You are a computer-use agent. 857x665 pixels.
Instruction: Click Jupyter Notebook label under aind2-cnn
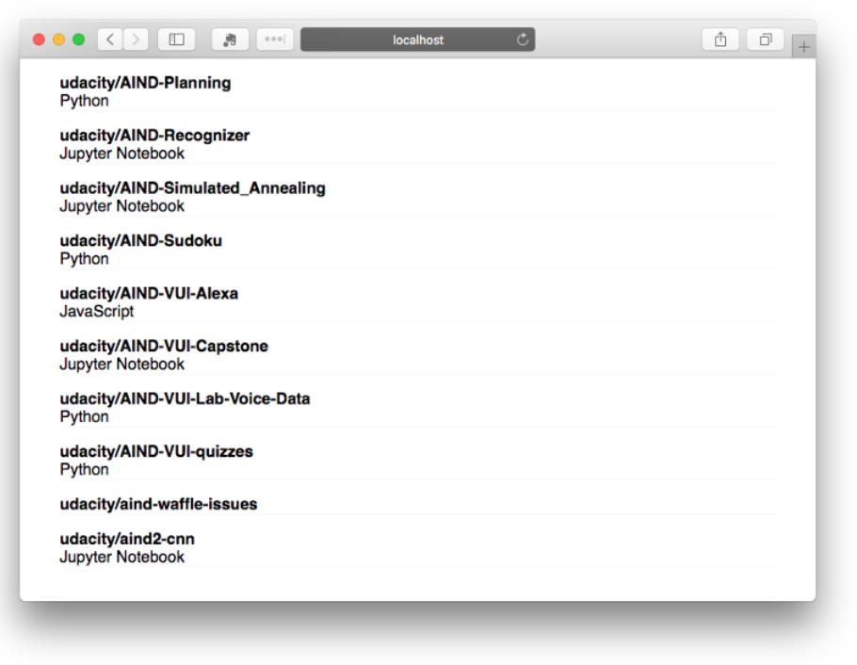121,557
